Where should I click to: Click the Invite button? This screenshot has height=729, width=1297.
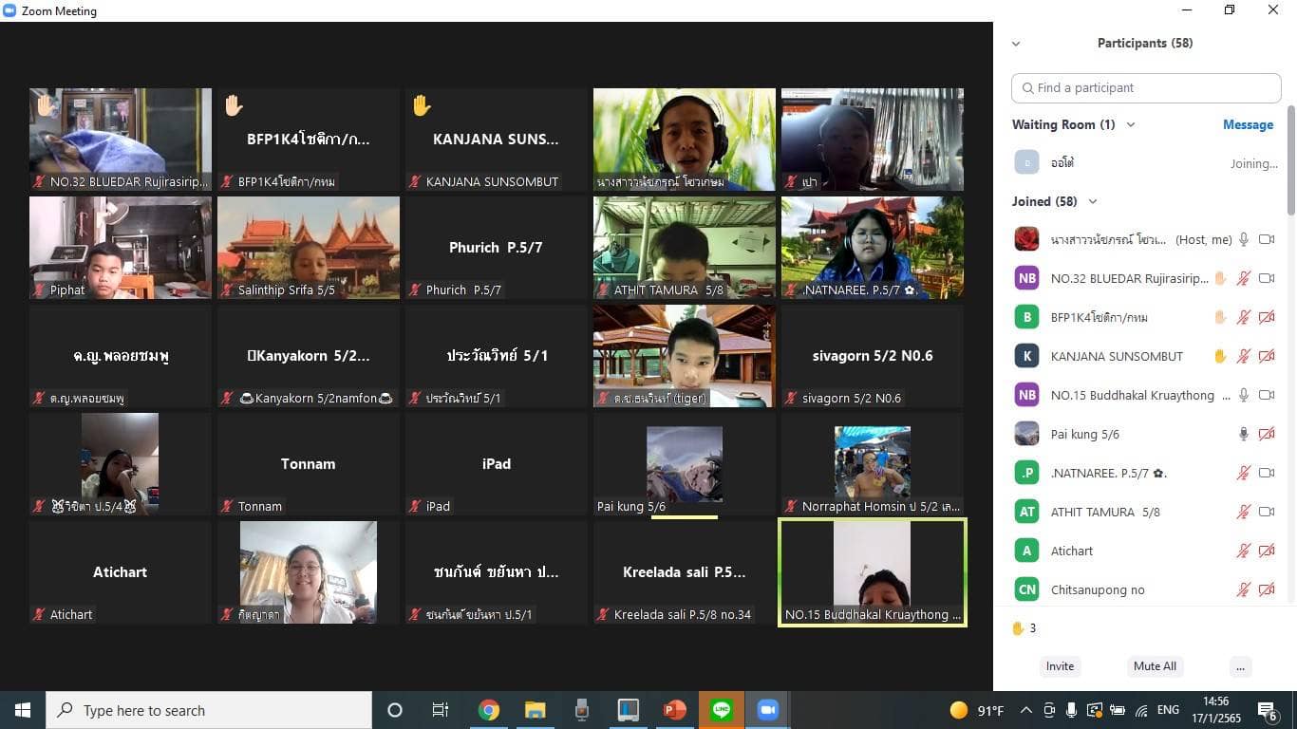pyautogui.click(x=1060, y=666)
